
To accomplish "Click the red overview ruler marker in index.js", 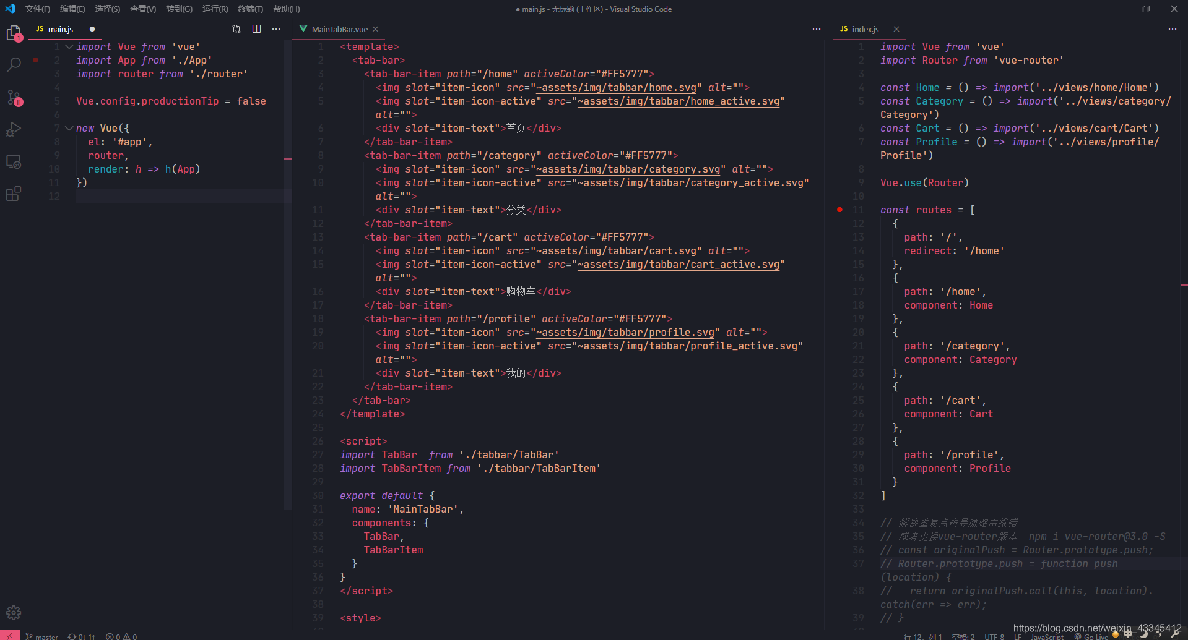I will (x=1184, y=284).
